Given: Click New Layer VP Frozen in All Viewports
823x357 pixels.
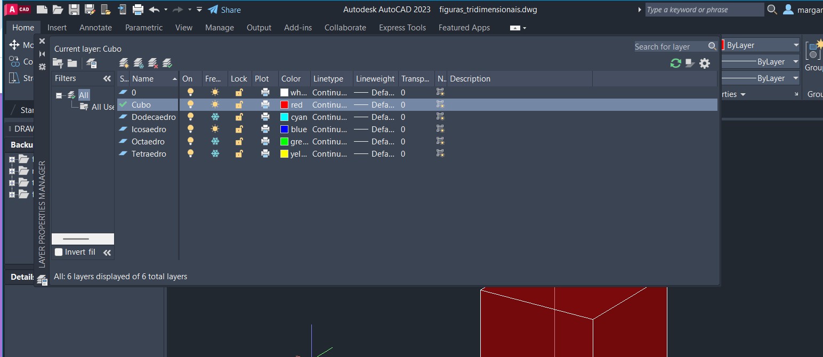Looking at the screenshot, I should [139, 63].
